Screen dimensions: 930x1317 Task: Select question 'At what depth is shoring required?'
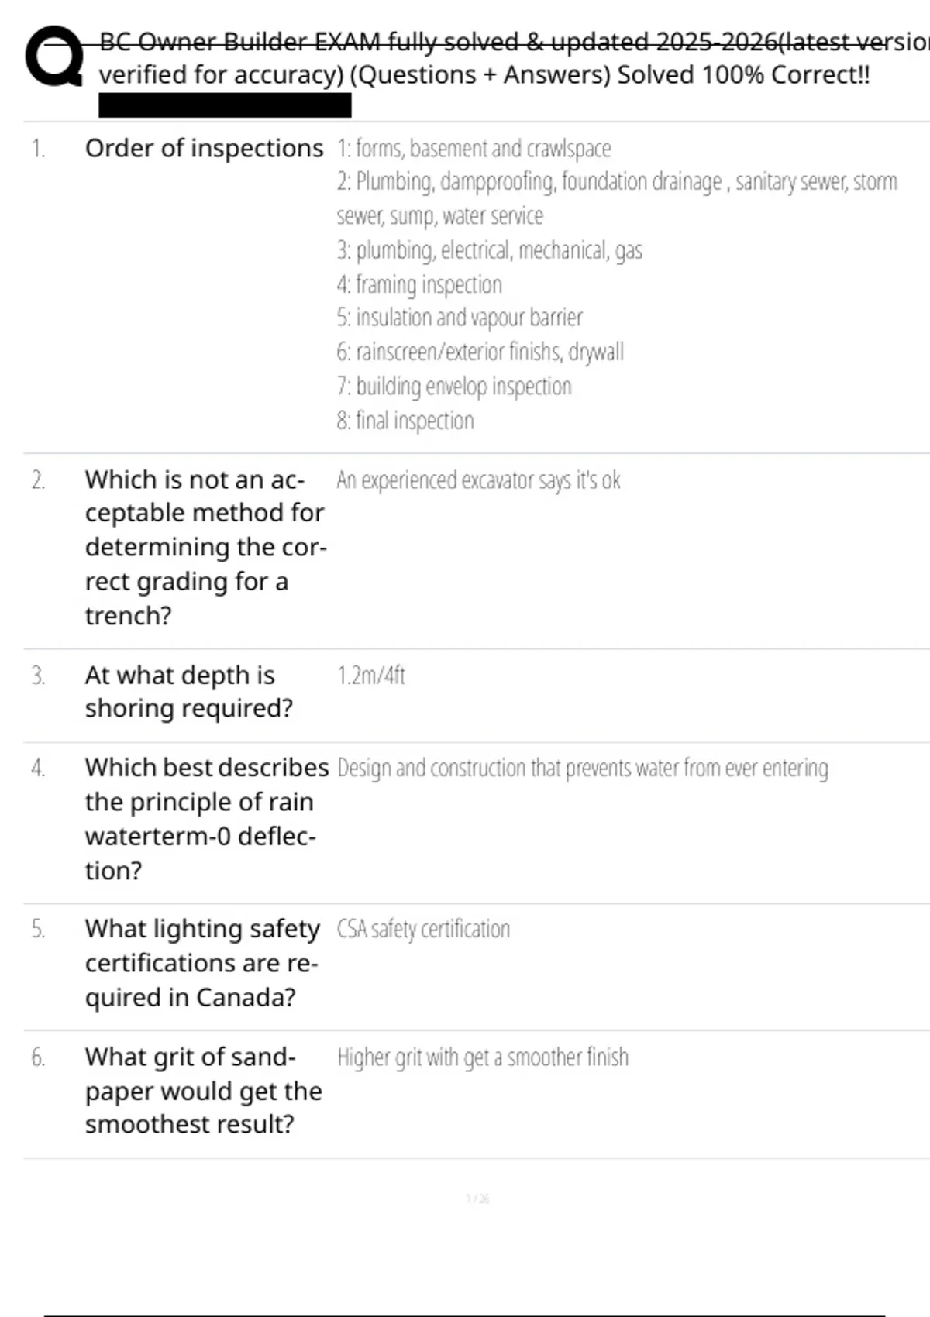coord(188,691)
